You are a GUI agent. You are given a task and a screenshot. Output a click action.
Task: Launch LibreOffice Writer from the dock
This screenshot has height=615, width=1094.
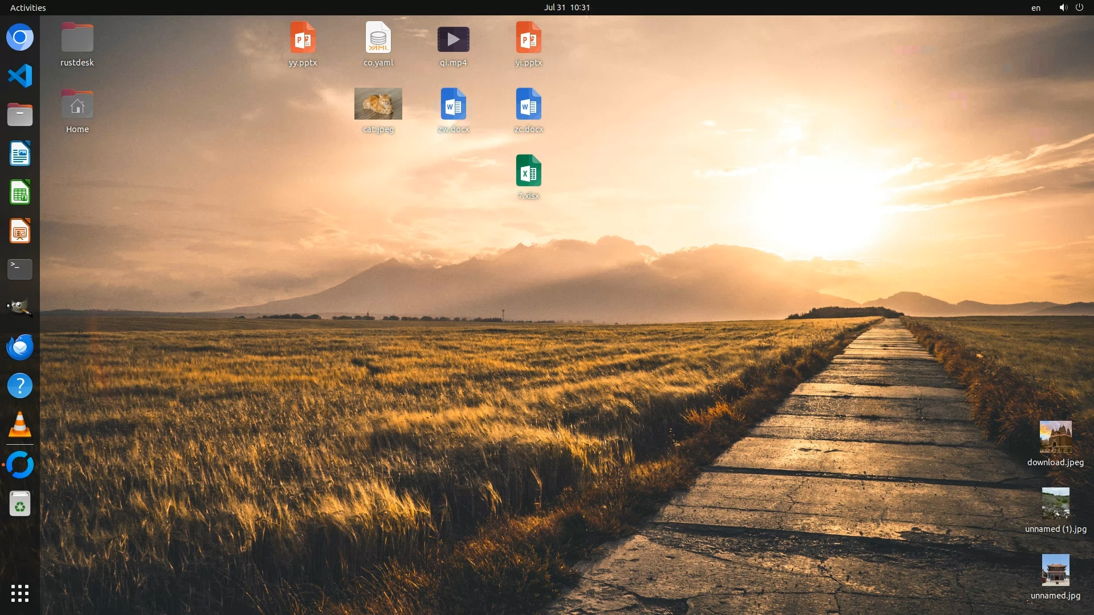tap(20, 154)
